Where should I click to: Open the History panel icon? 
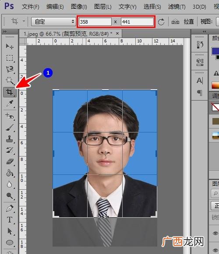[x=200, y=45]
